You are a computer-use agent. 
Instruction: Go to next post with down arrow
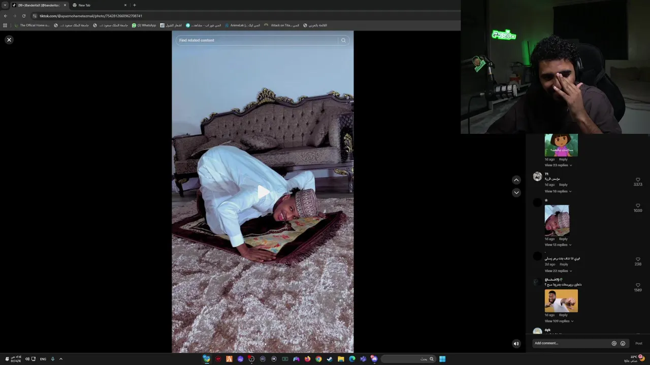coord(516,193)
